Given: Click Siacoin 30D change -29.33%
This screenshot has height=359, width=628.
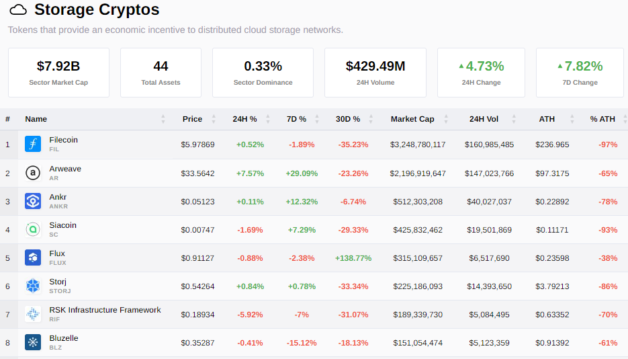Looking at the screenshot, I should pos(353,230).
